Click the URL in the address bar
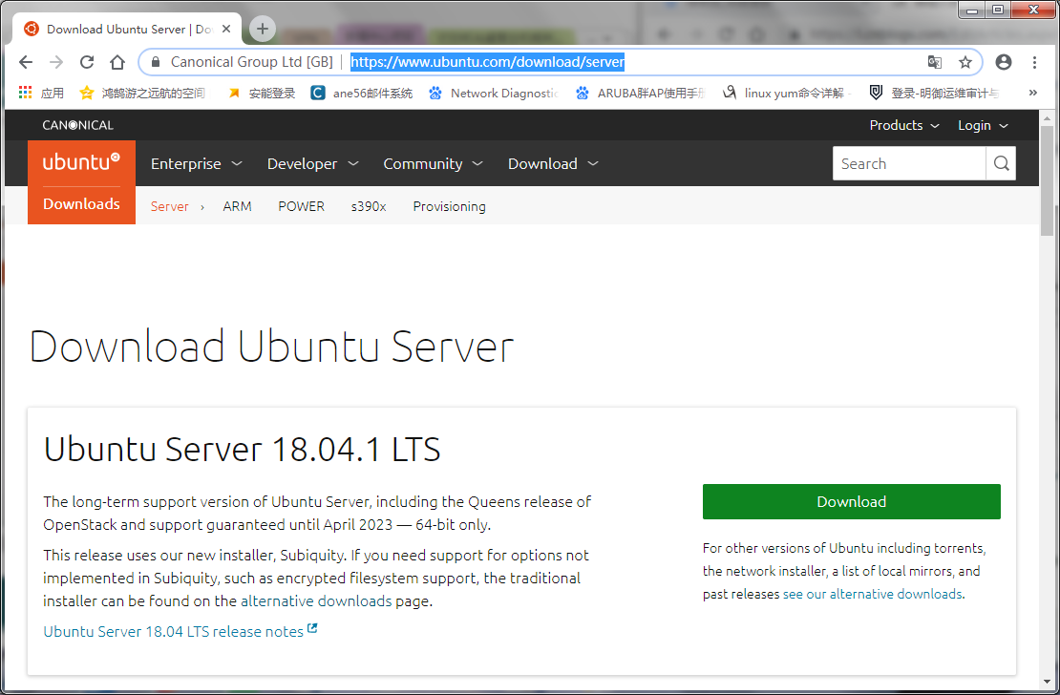The height and width of the screenshot is (695, 1060). coord(487,62)
